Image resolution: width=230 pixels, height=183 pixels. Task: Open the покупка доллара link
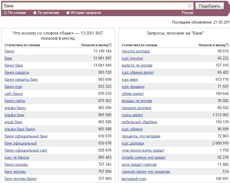point(136,51)
